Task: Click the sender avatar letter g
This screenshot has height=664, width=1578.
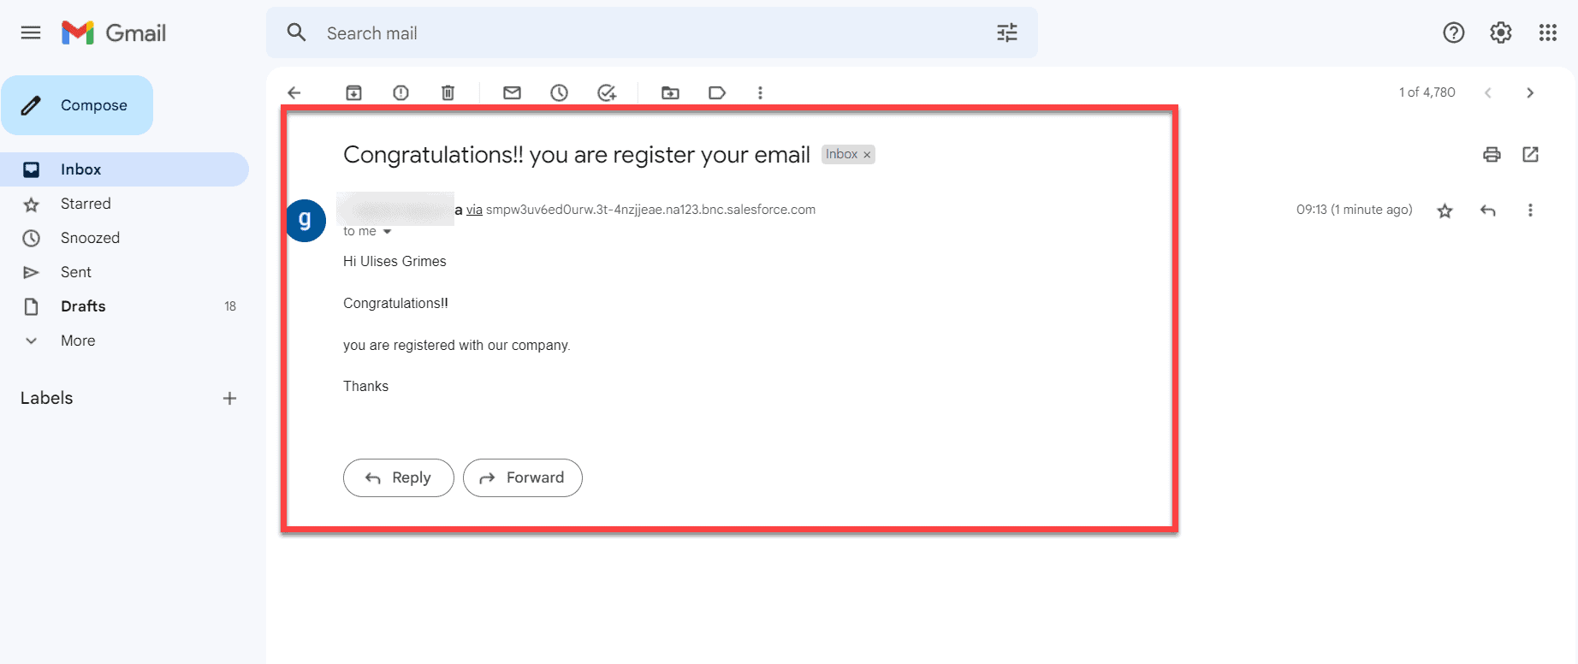Action: click(x=306, y=221)
